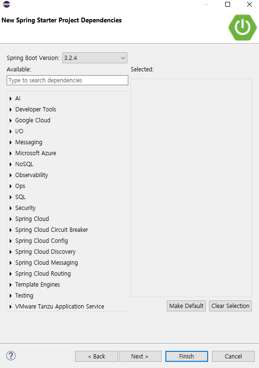Select the Google Cloud label

[x=33, y=120]
